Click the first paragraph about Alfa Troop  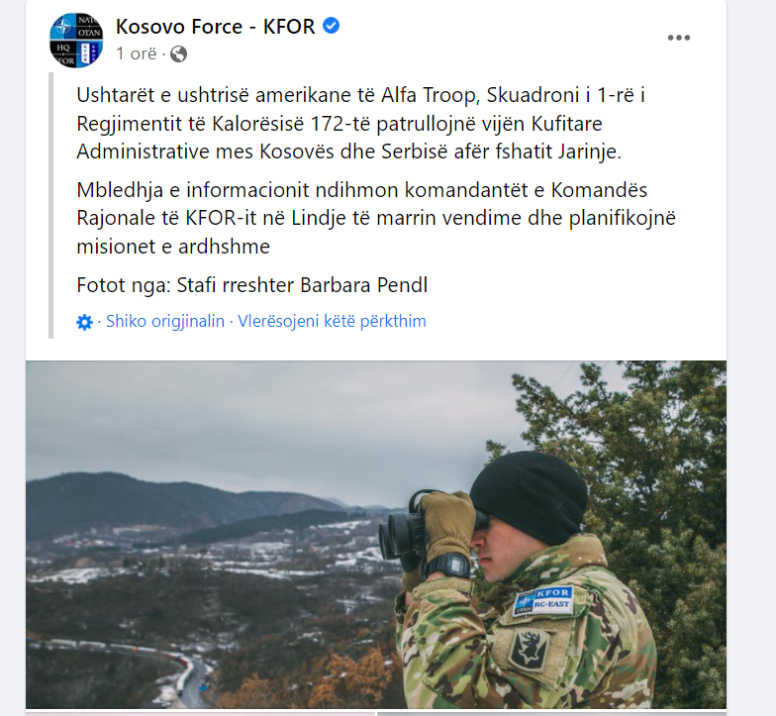coord(361,123)
